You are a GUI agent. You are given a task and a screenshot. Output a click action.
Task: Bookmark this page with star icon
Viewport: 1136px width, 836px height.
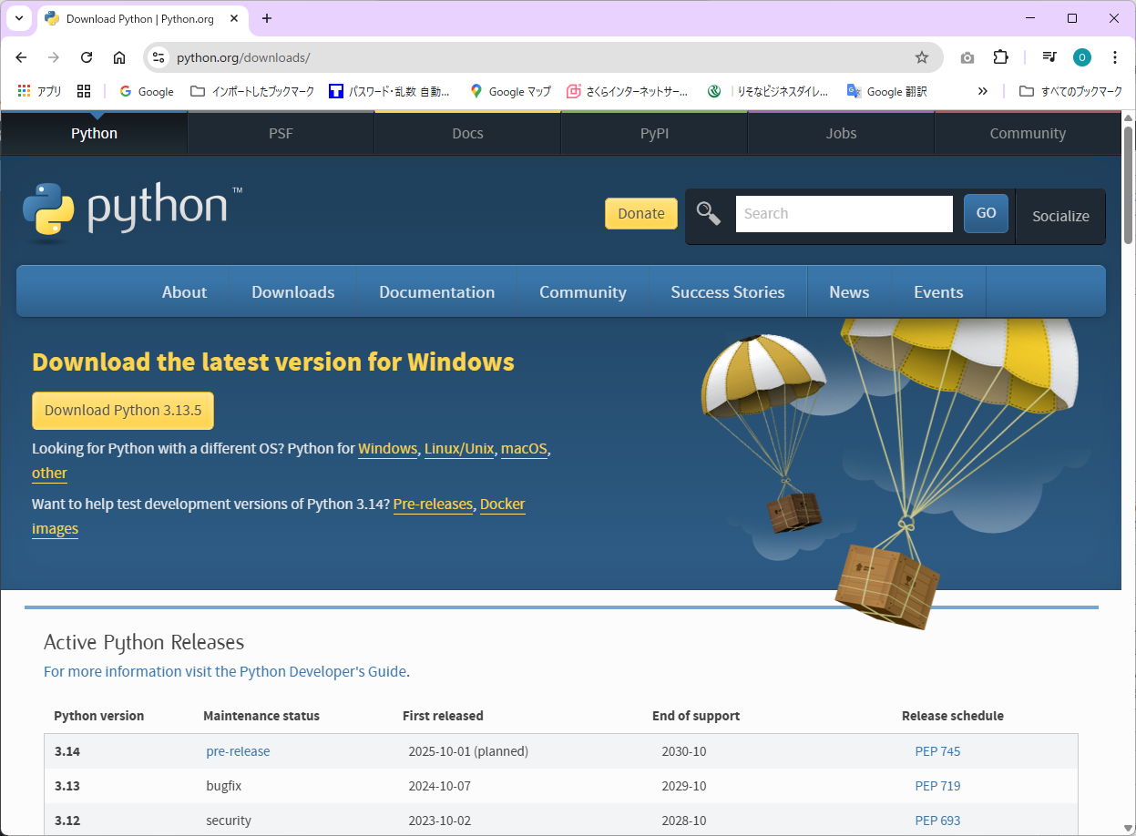[921, 57]
